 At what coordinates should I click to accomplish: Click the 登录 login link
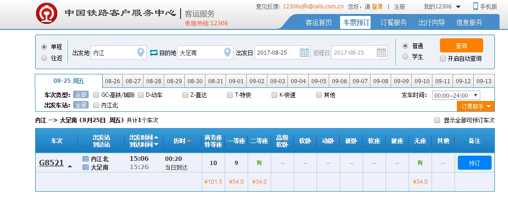pos(377,7)
